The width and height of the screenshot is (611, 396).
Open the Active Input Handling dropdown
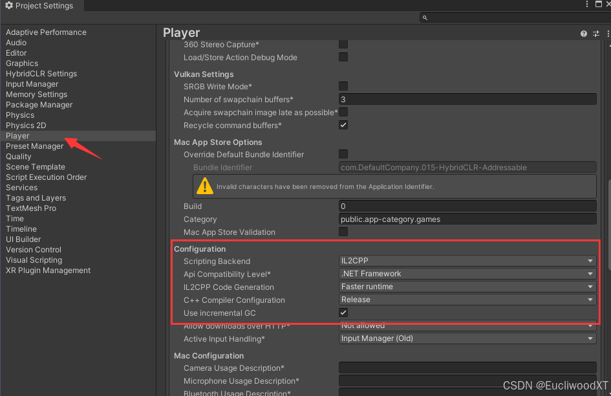[467, 338]
